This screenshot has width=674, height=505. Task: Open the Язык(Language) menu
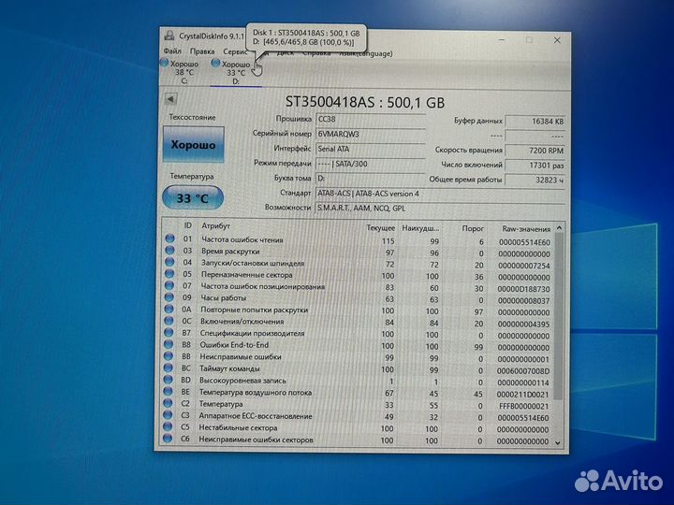pos(365,53)
